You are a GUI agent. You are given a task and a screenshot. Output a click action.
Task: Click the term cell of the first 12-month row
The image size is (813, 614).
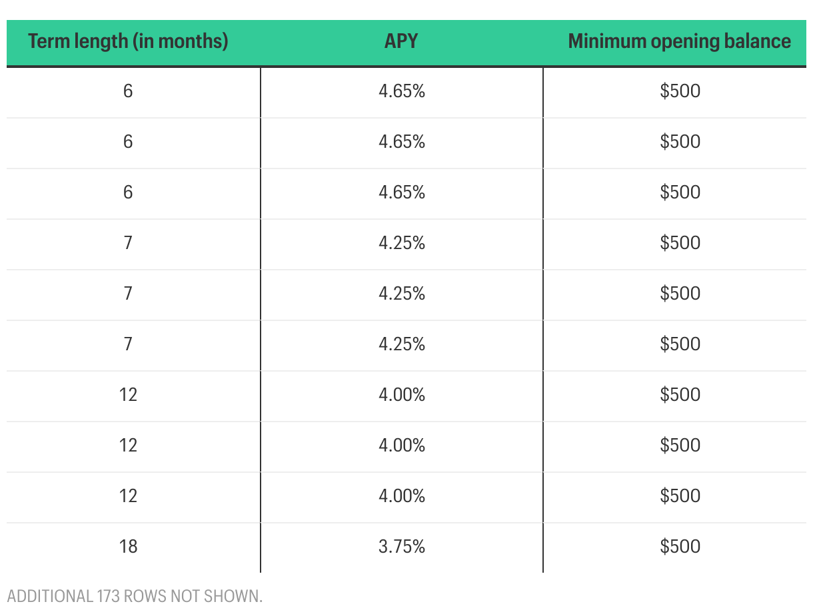click(x=128, y=395)
